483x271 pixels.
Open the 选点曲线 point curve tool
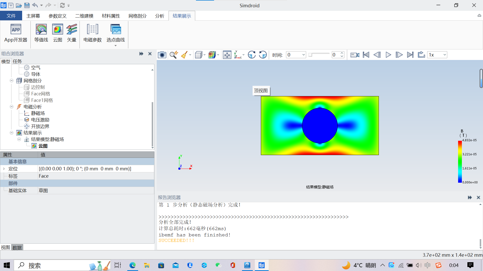pyautogui.click(x=116, y=33)
